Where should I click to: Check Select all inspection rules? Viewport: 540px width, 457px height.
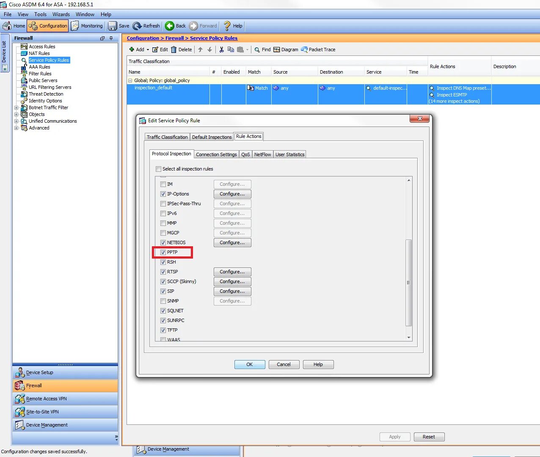(x=159, y=169)
